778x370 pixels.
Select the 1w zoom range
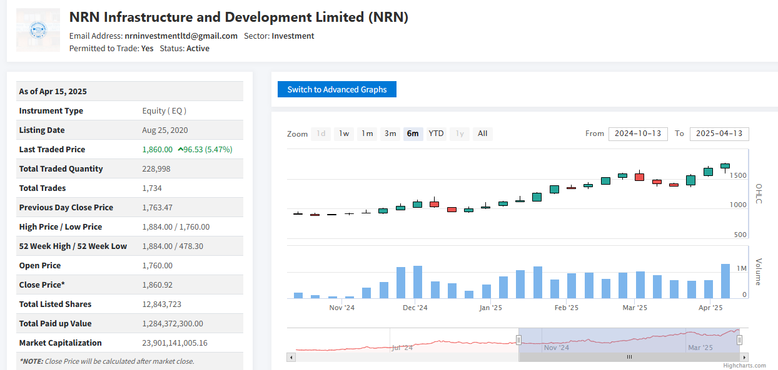[x=344, y=134]
